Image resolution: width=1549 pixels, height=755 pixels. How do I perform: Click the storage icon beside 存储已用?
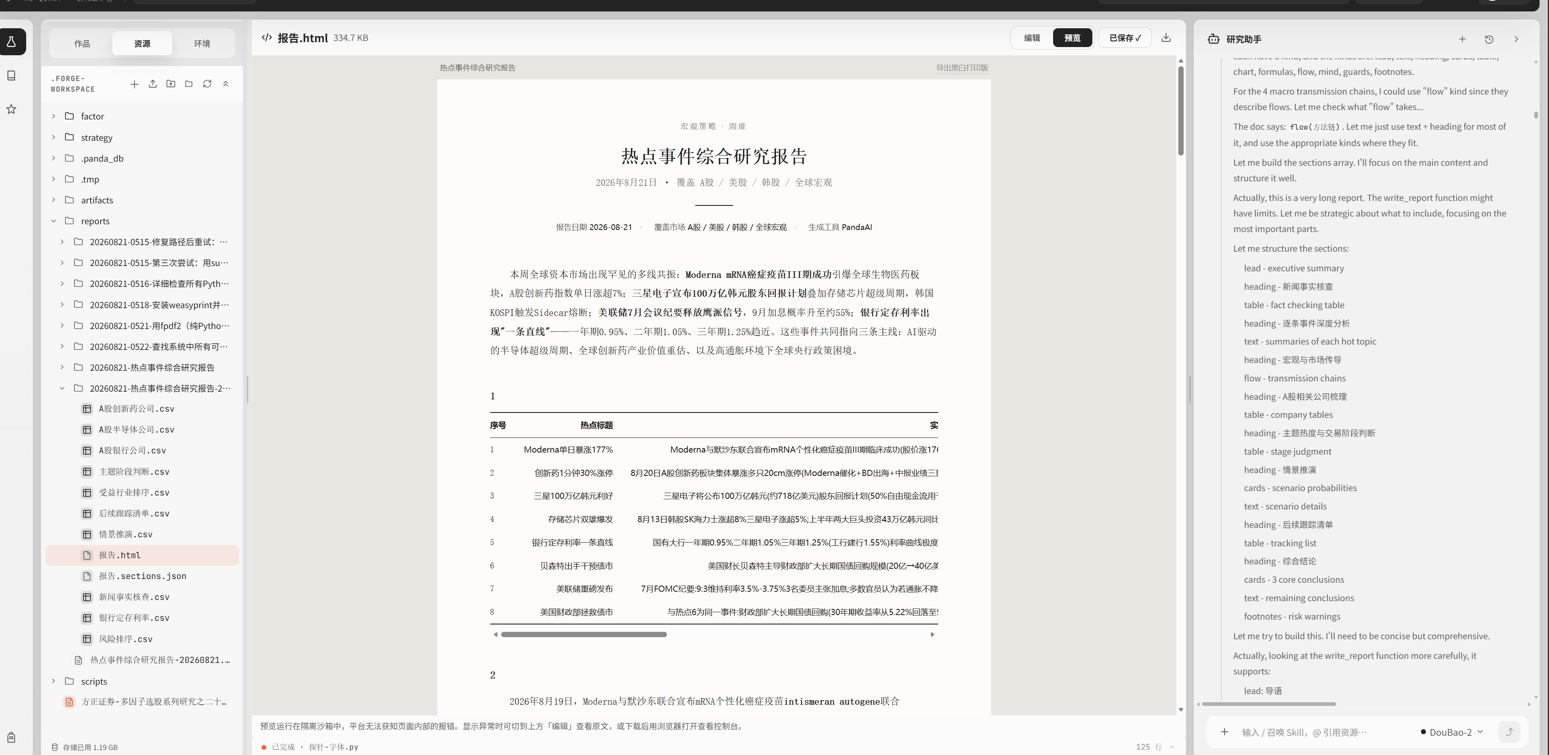coord(55,747)
